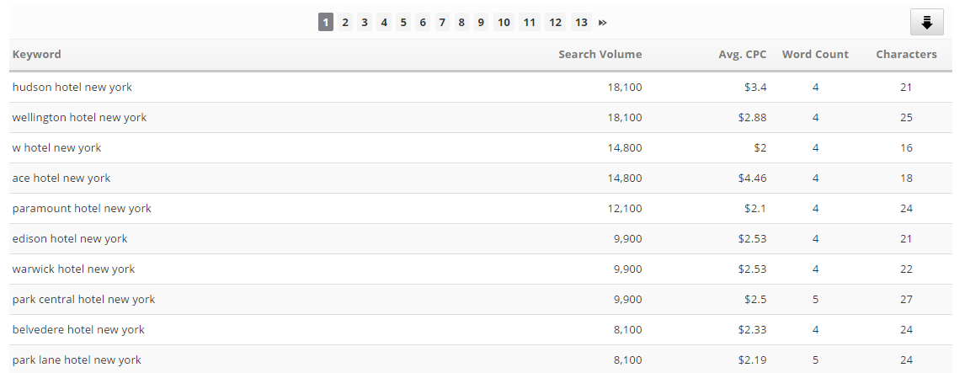Select the 'wellington hotel new york' keyword
Viewport: 965px width, 373px height.
point(79,118)
